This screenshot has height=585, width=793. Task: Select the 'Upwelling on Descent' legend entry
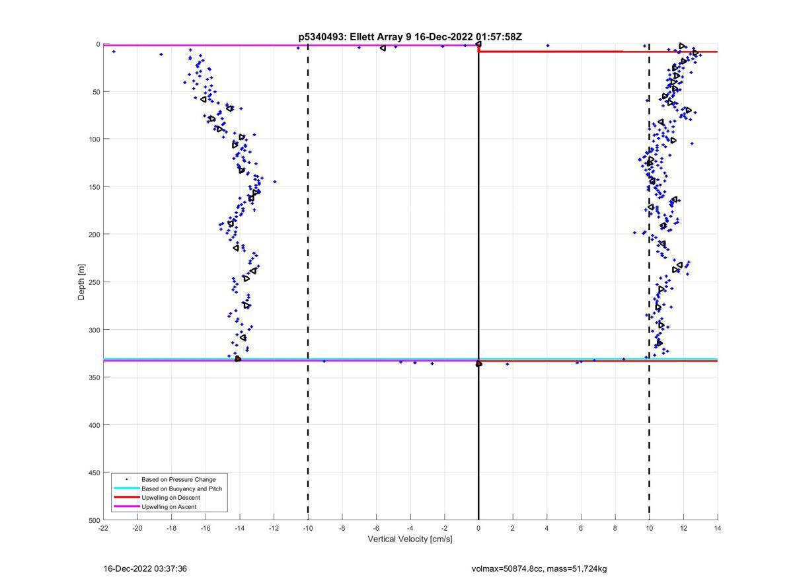click(170, 498)
